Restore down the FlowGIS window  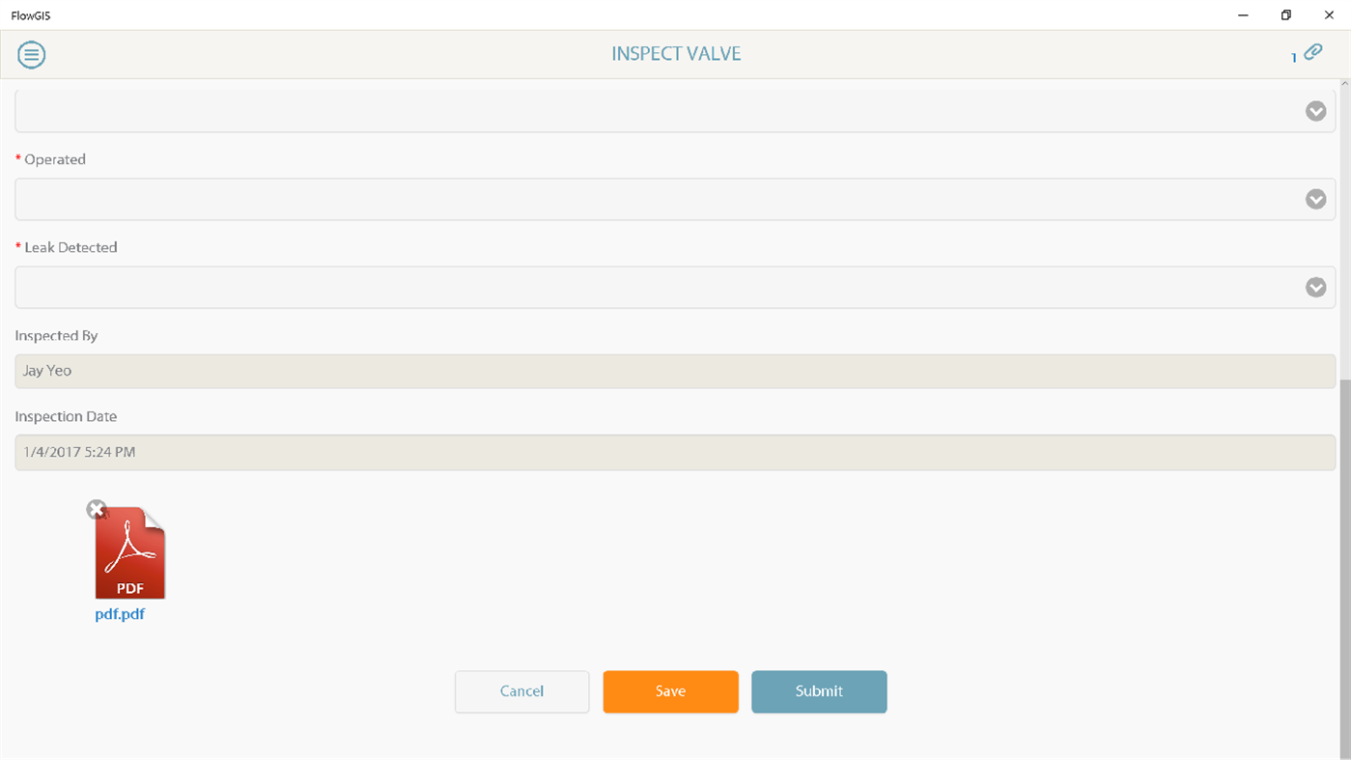[1285, 14]
